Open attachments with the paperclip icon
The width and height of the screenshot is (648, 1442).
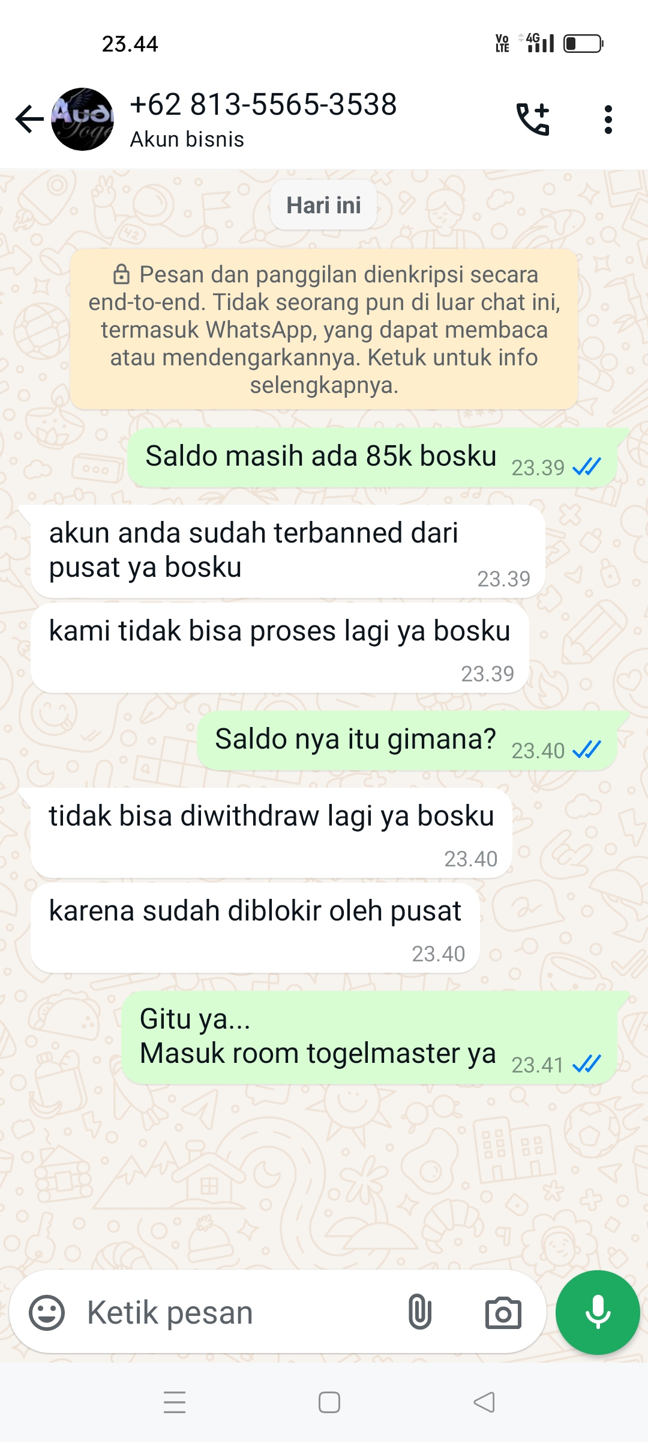pyautogui.click(x=420, y=1312)
